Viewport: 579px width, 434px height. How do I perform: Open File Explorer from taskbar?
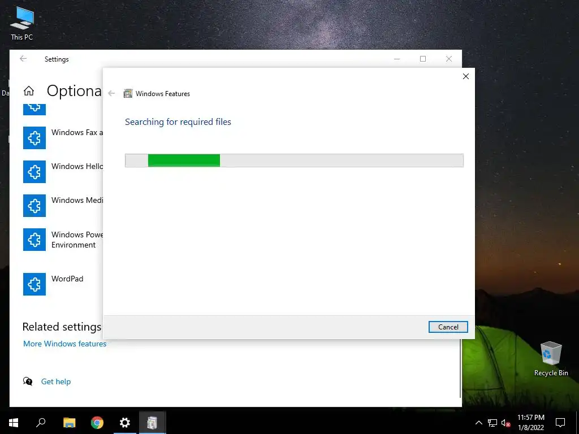pyautogui.click(x=69, y=423)
